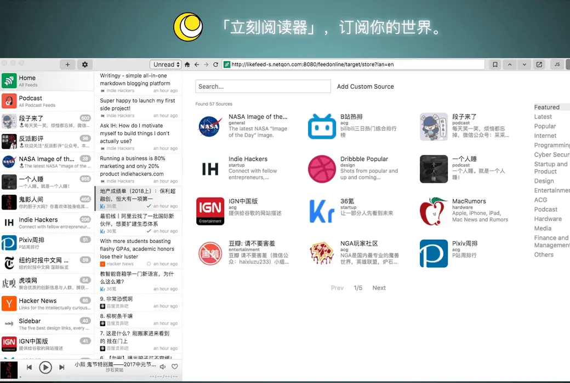The height and width of the screenshot is (383, 570).
Task: Select IGN中国版 source icon
Action: pos(210,211)
